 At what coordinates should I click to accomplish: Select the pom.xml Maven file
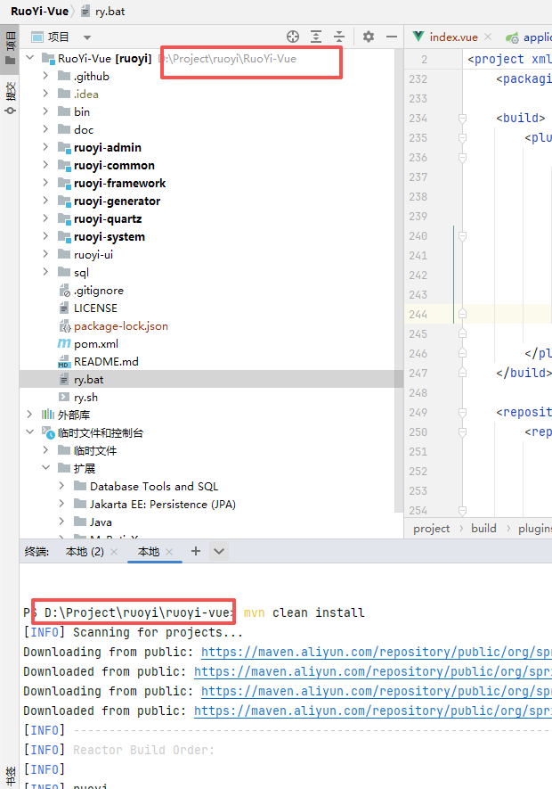(x=95, y=343)
